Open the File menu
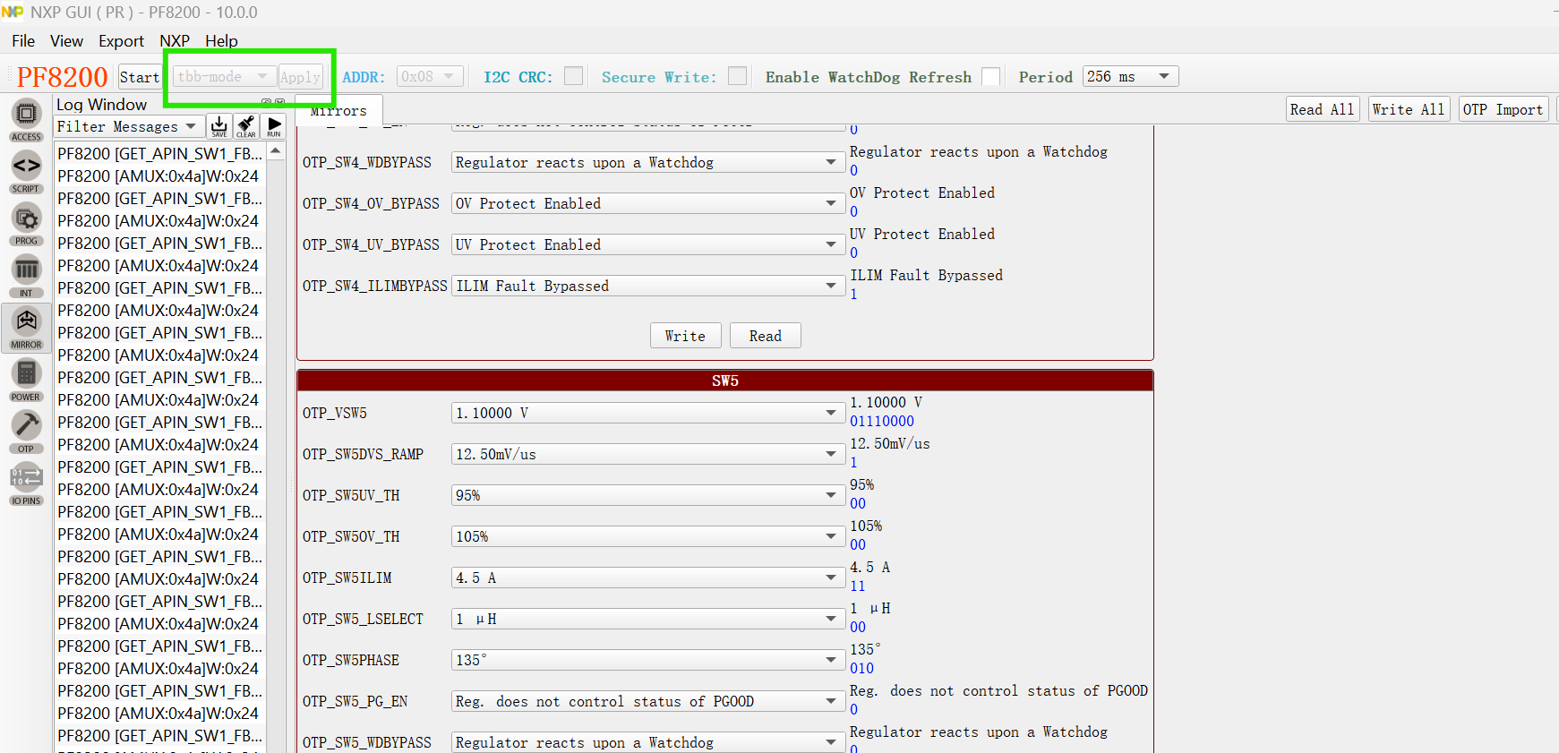The height and width of the screenshot is (753, 1559). pos(23,41)
